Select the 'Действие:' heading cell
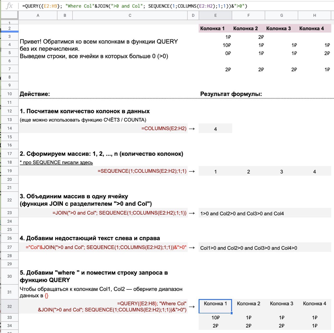The image size is (334, 333). click(35, 94)
